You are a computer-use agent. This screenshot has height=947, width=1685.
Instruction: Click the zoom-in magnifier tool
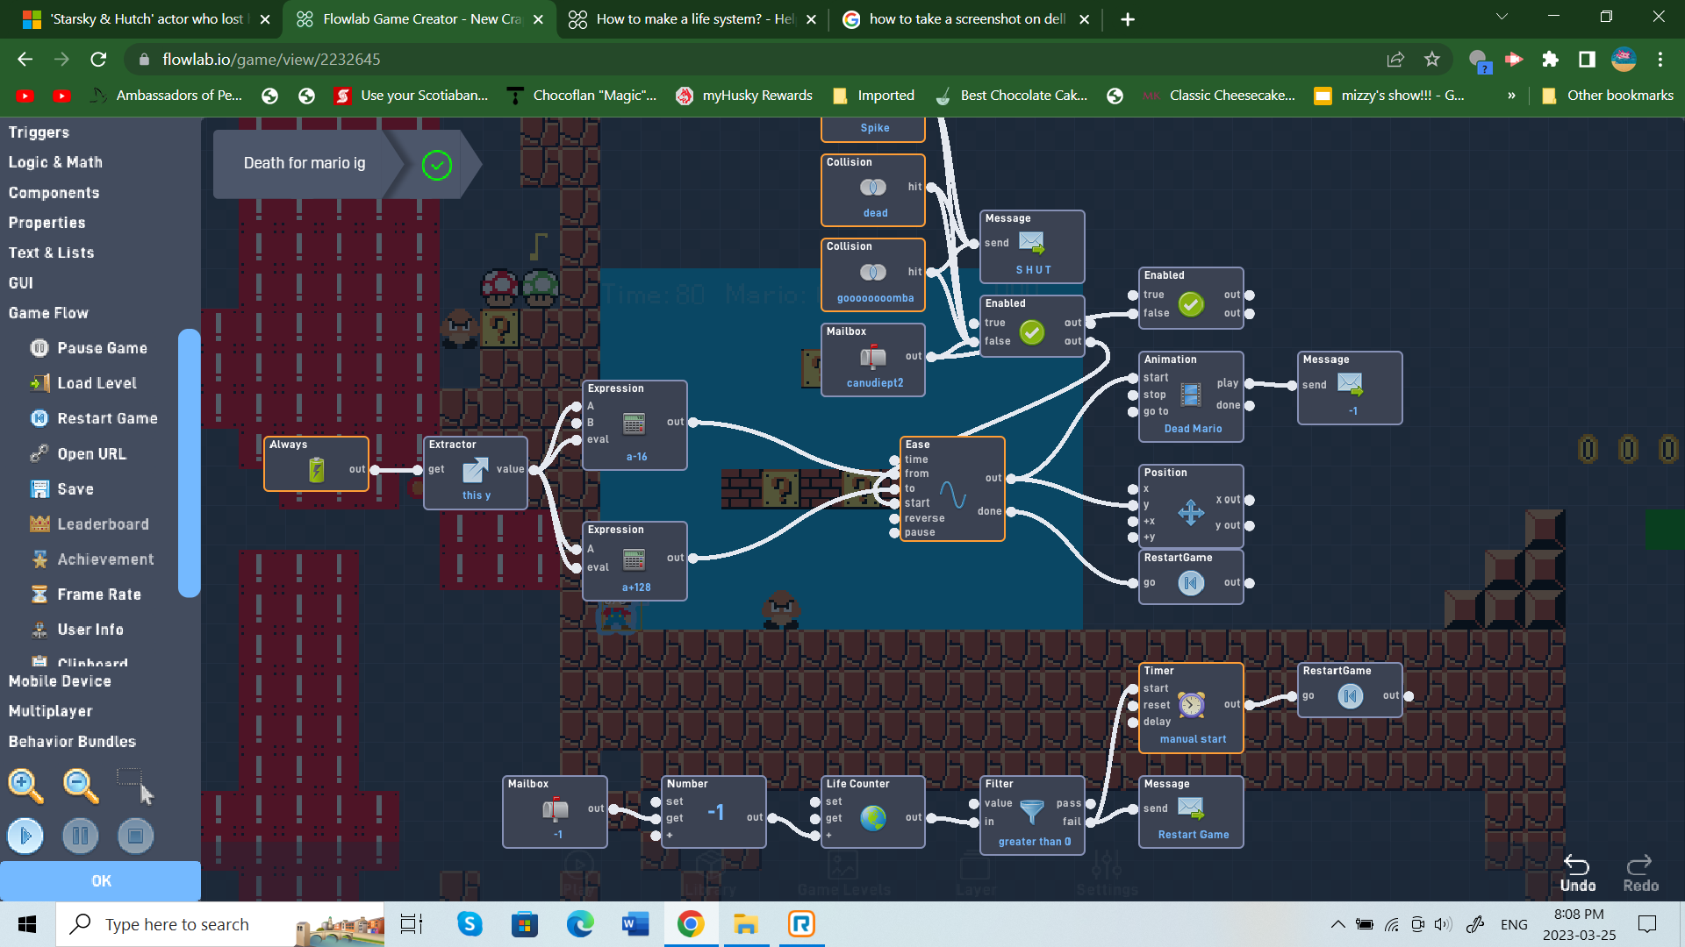(x=25, y=785)
